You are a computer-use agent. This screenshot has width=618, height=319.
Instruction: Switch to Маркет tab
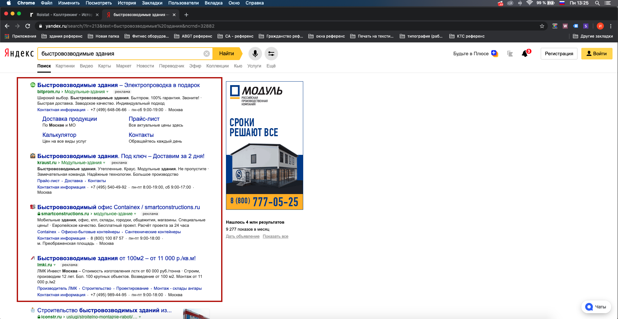tap(124, 66)
